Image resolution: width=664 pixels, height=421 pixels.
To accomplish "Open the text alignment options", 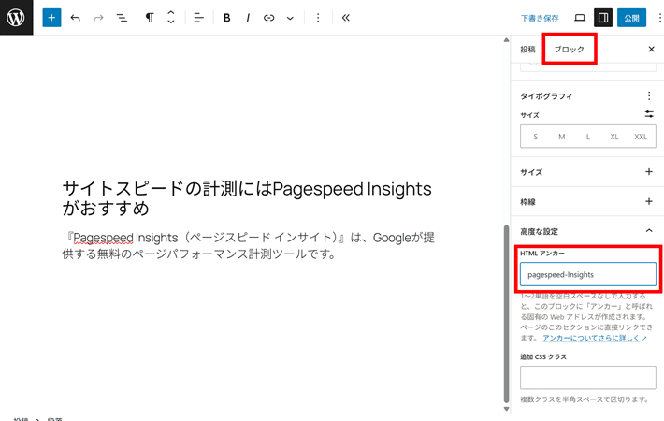I will point(198,18).
